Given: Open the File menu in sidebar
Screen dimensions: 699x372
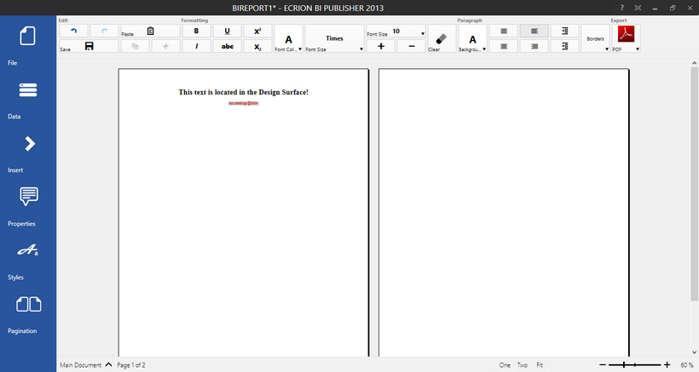Looking at the screenshot, I should coord(27,37).
